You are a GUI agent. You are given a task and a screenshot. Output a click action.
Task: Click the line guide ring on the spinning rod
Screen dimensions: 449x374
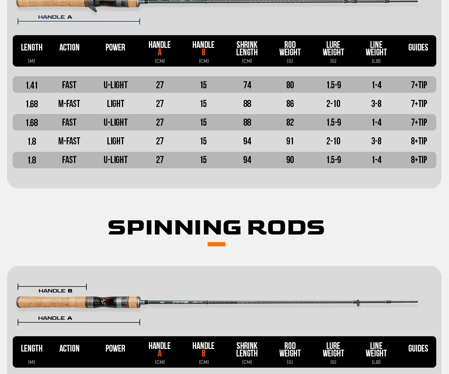click(358, 303)
